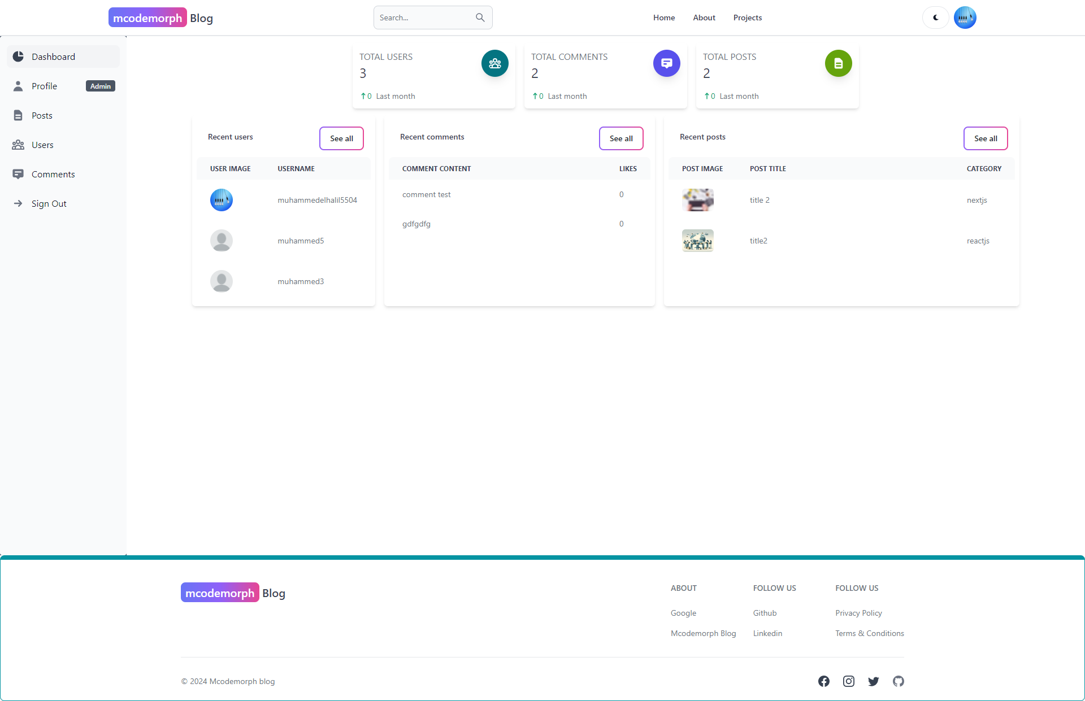The image size is (1085, 701).
Task: Open the Instagram icon link in footer
Action: click(x=849, y=681)
